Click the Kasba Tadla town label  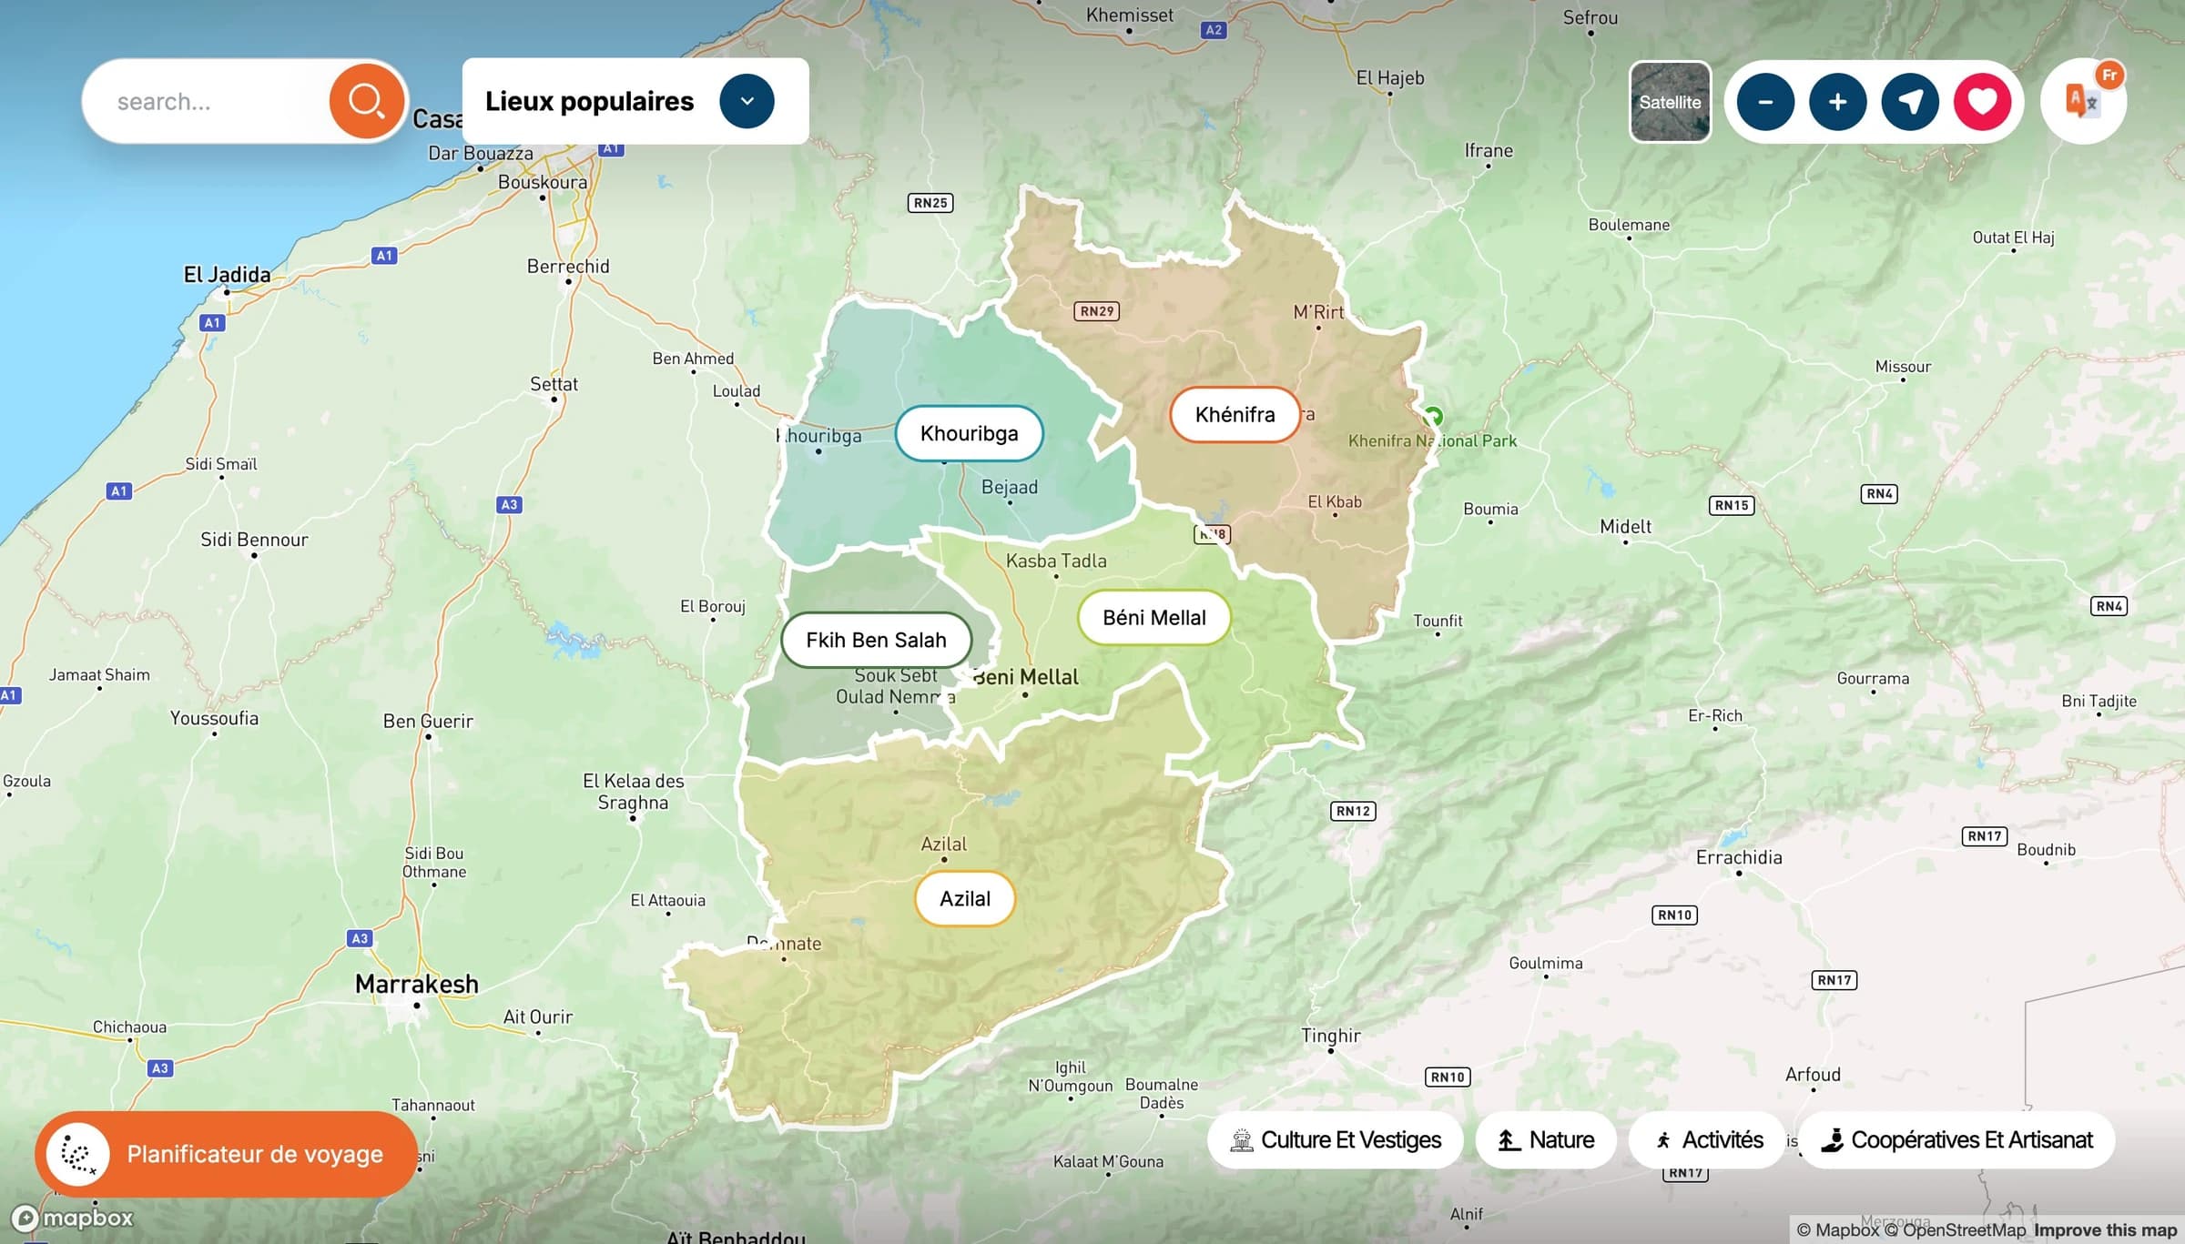coord(1056,561)
